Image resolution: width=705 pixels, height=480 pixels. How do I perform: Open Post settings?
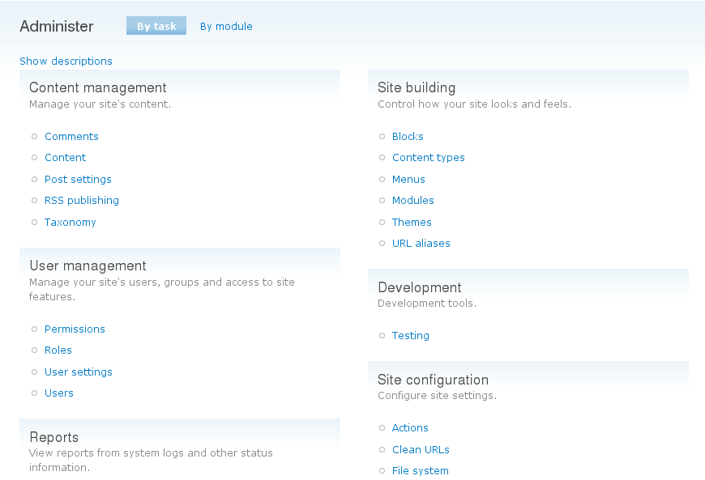click(78, 179)
